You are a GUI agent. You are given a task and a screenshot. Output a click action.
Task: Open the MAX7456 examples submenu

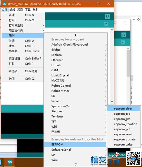coord(76,81)
